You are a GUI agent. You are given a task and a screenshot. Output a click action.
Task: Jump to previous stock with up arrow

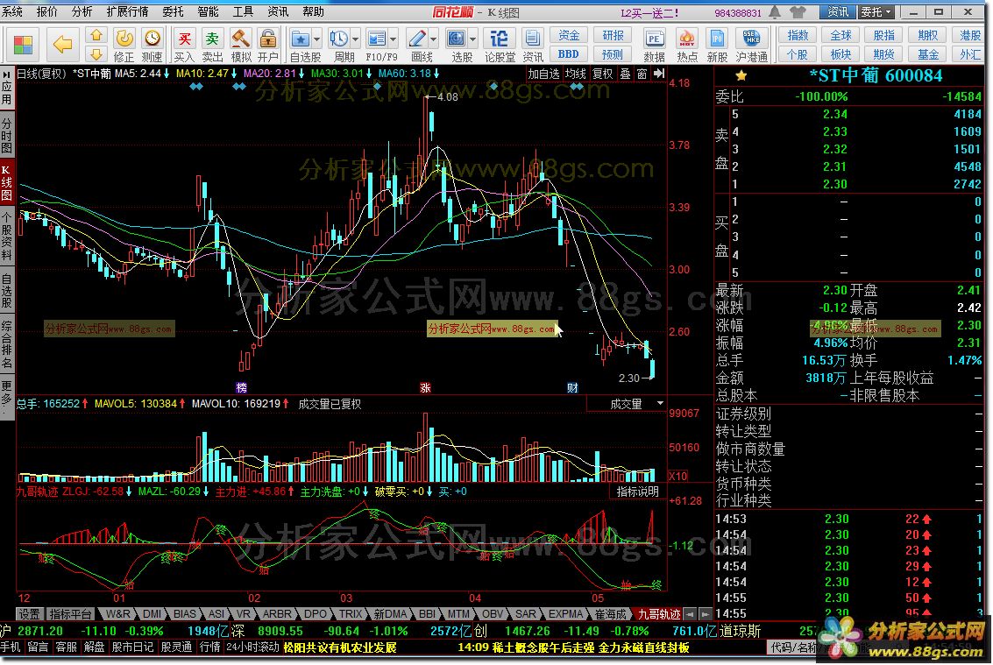pos(96,35)
